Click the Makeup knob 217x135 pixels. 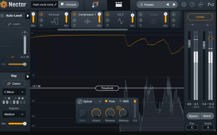[x=124, y=113]
